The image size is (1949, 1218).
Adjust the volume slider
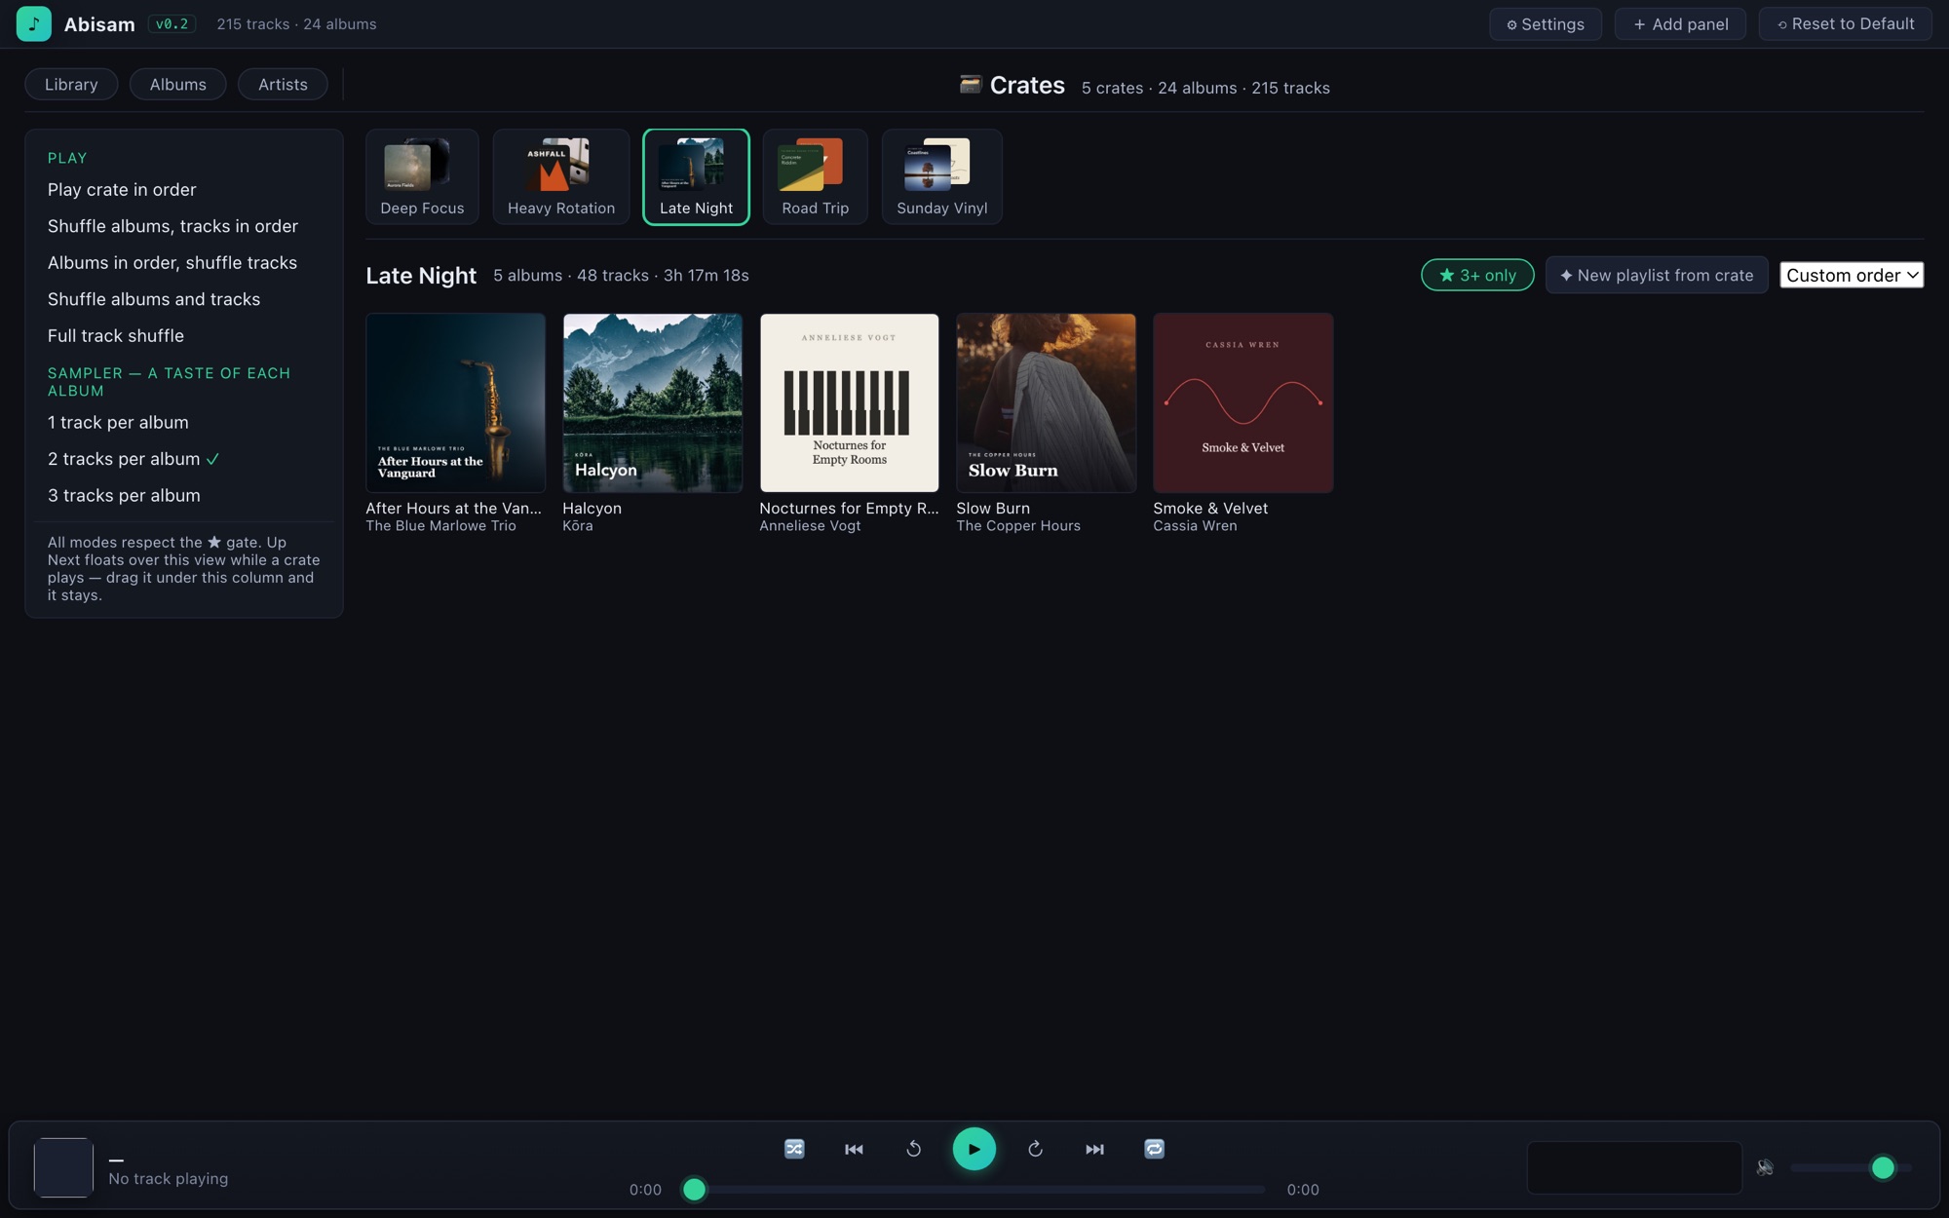pos(1851,1167)
